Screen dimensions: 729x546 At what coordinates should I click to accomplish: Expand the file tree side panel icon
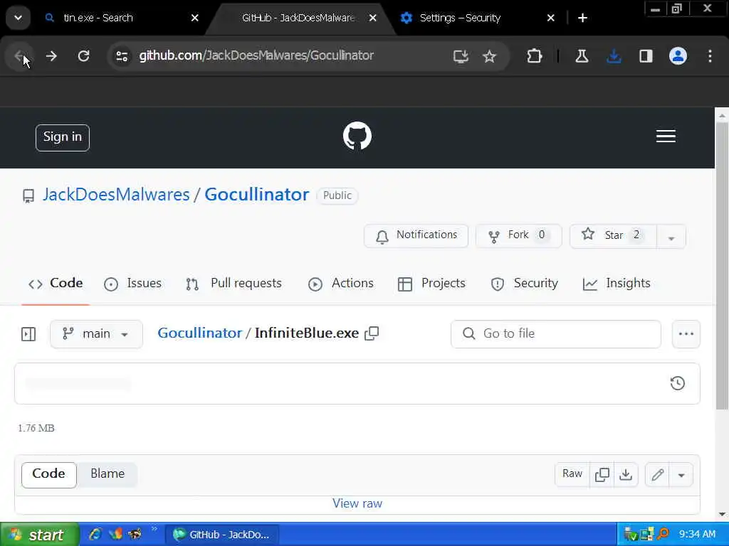28,334
